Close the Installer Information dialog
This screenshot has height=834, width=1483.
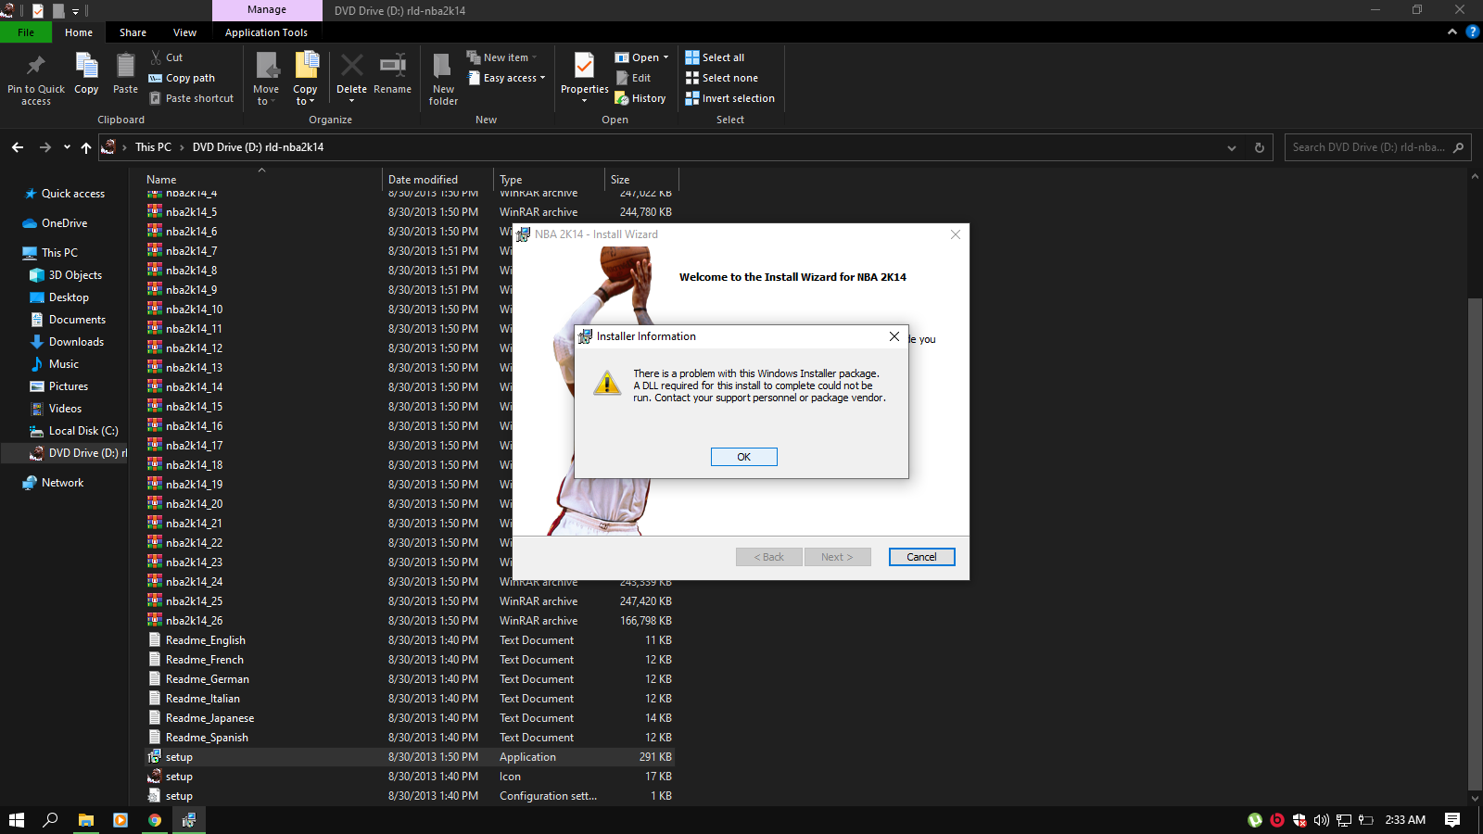click(894, 336)
